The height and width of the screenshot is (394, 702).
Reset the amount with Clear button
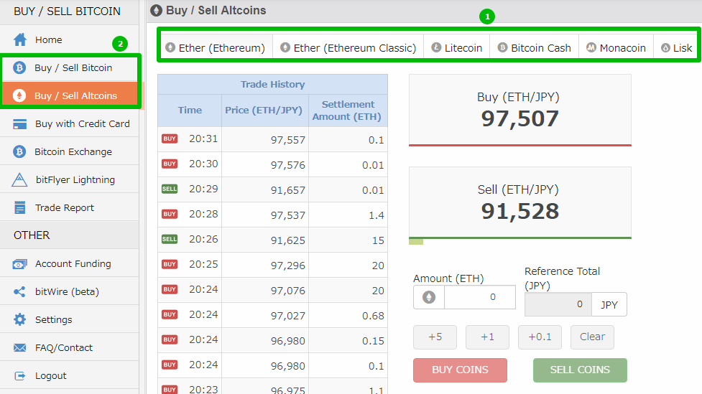[x=592, y=337]
